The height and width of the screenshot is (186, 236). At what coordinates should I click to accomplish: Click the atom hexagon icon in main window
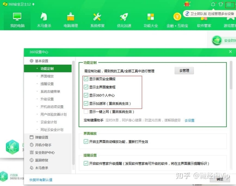(x=13, y=147)
